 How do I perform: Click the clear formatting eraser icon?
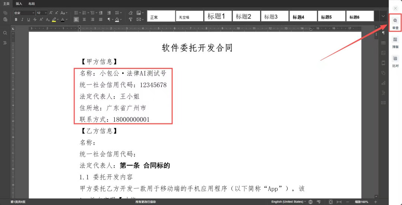coord(131,13)
